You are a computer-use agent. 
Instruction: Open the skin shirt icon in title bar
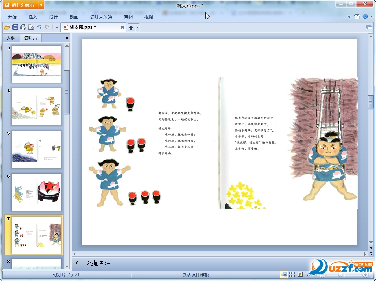click(x=357, y=16)
